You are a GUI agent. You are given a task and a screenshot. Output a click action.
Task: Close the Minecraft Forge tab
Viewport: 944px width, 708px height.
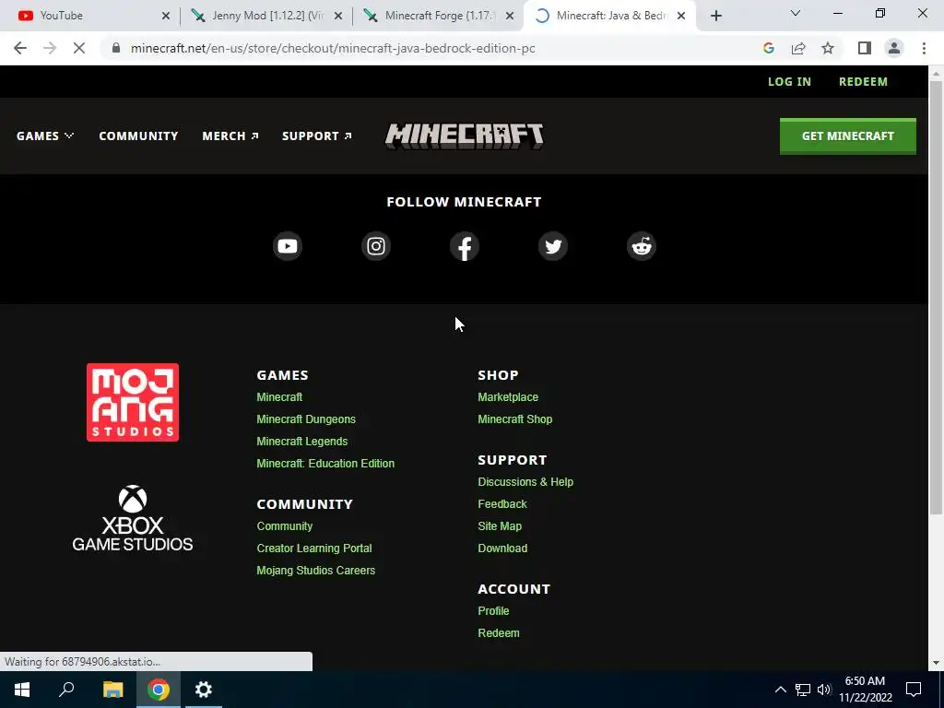click(510, 17)
